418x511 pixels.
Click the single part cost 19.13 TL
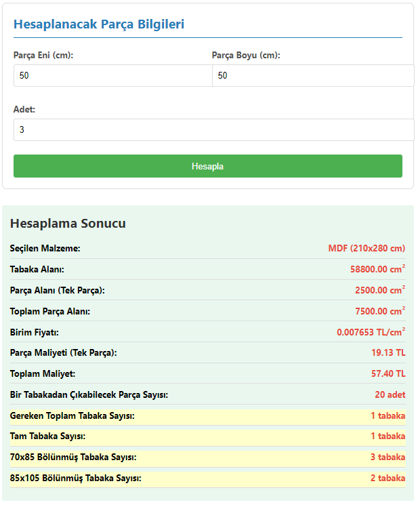pos(388,353)
